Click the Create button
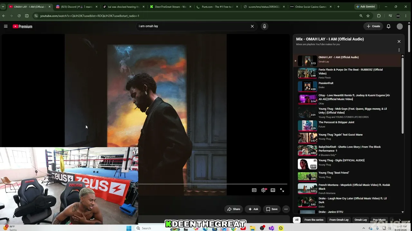Screen dimensions: 412x231 click(x=373, y=26)
